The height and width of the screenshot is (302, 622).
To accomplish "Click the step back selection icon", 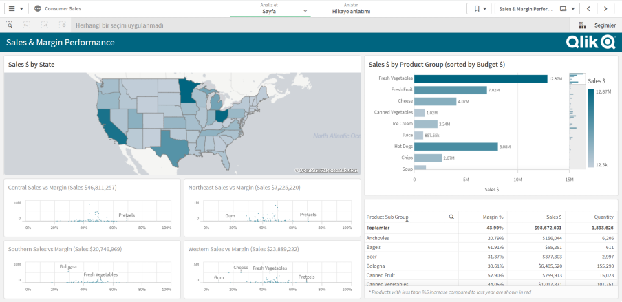I will tap(27, 25).
